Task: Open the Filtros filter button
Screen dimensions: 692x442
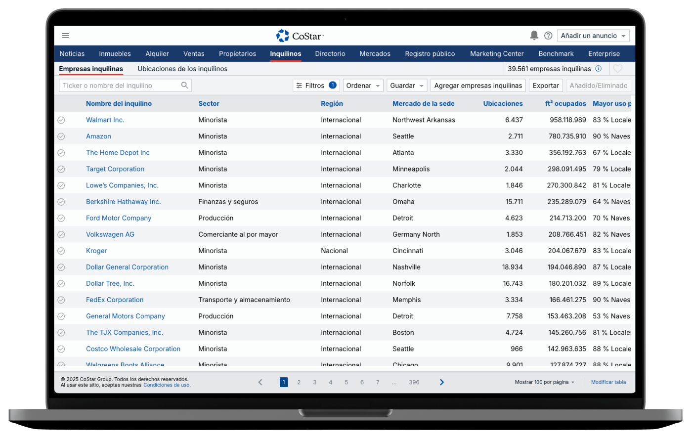Action: click(315, 86)
